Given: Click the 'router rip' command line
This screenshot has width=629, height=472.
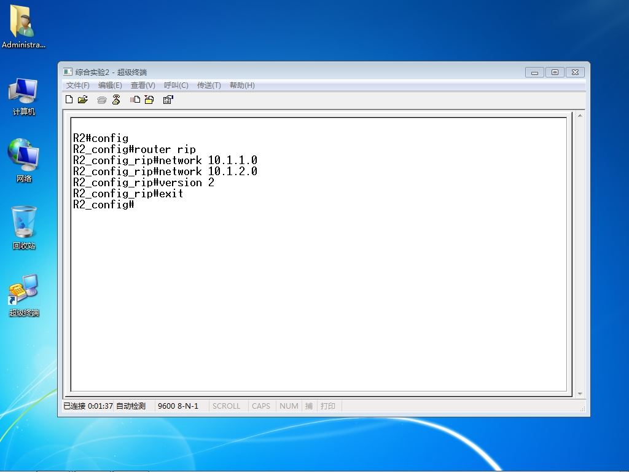Looking at the screenshot, I should [135, 149].
